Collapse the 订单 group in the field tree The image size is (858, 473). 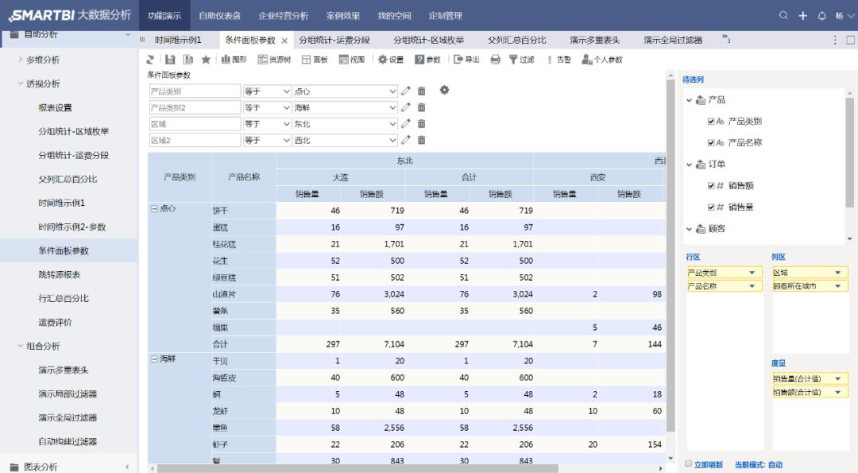click(x=689, y=165)
